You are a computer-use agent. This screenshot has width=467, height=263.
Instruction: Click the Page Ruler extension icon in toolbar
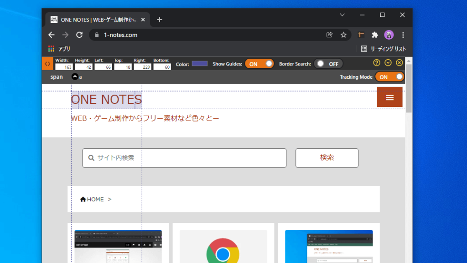tap(360, 35)
